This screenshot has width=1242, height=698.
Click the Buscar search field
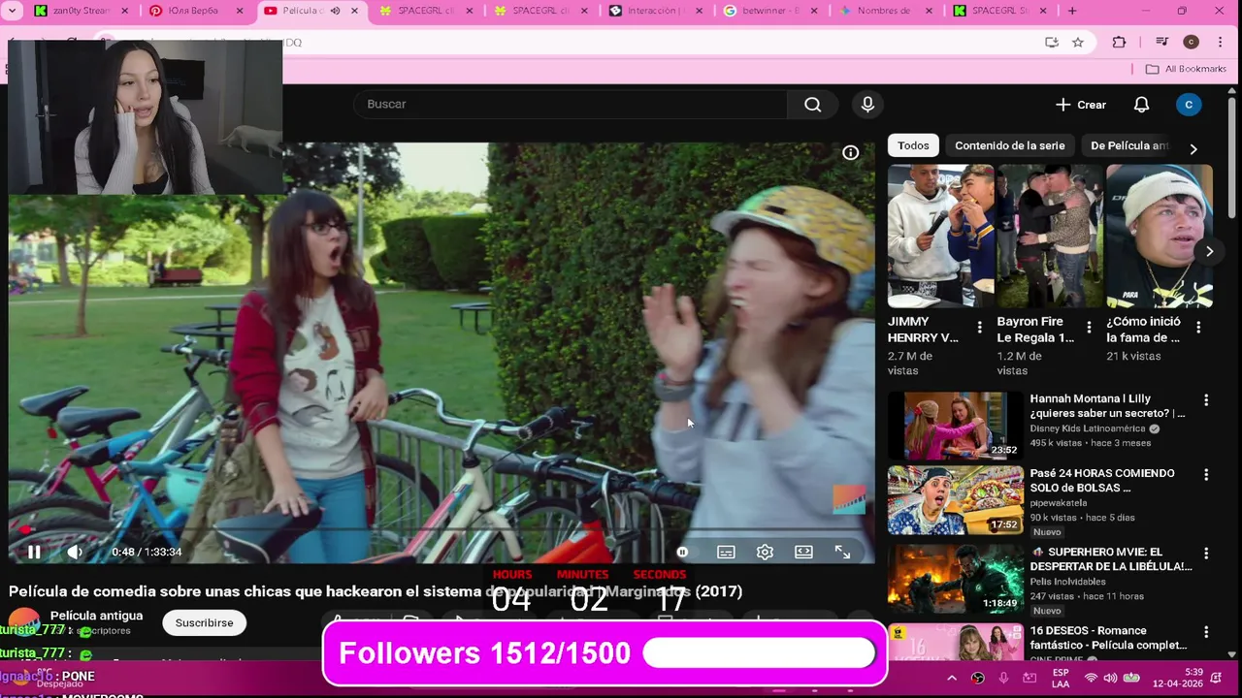click(572, 105)
